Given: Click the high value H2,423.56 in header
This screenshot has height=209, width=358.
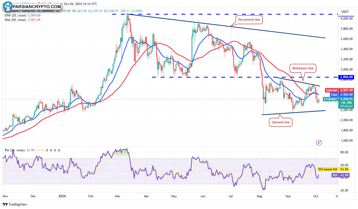Looking at the screenshot, I should point(80,11).
